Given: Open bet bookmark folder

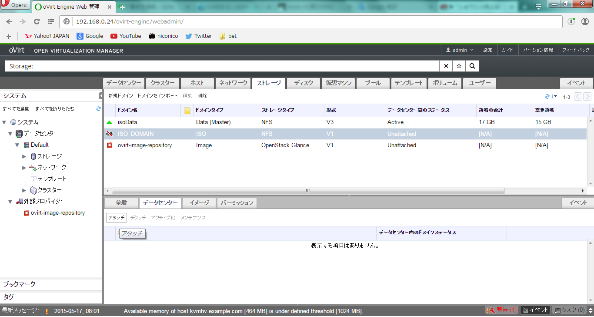Looking at the screenshot, I should [228, 36].
